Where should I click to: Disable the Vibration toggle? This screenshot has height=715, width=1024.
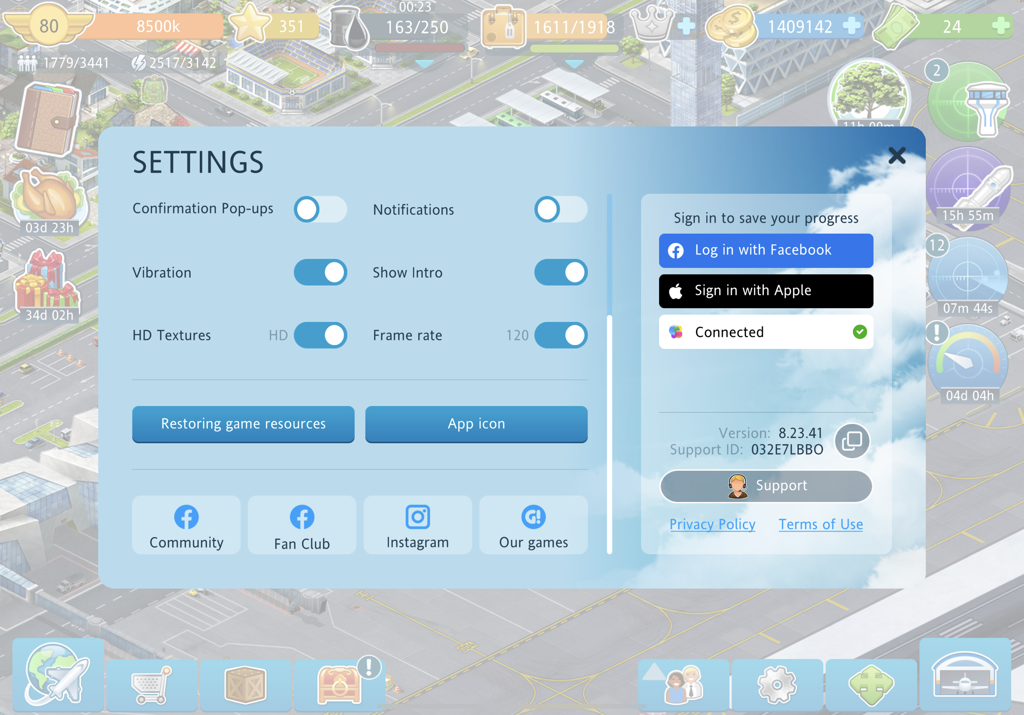coord(320,272)
